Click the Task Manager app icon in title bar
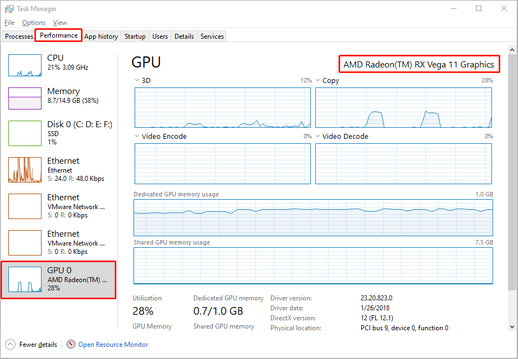The image size is (518, 359). pos(9,9)
